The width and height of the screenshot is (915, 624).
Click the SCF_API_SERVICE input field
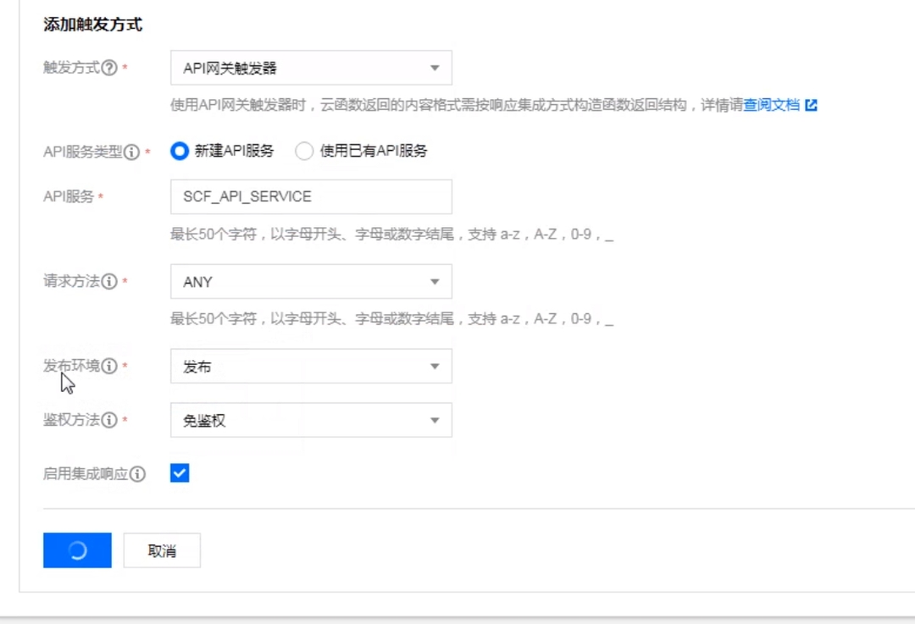[x=311, y=196]
